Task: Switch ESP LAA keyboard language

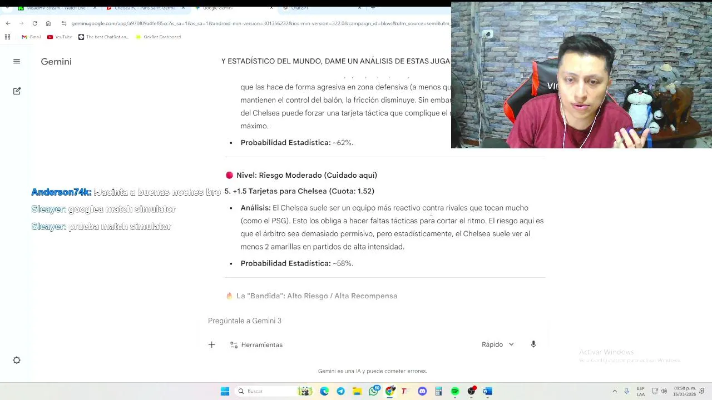Action: point(641,391)
